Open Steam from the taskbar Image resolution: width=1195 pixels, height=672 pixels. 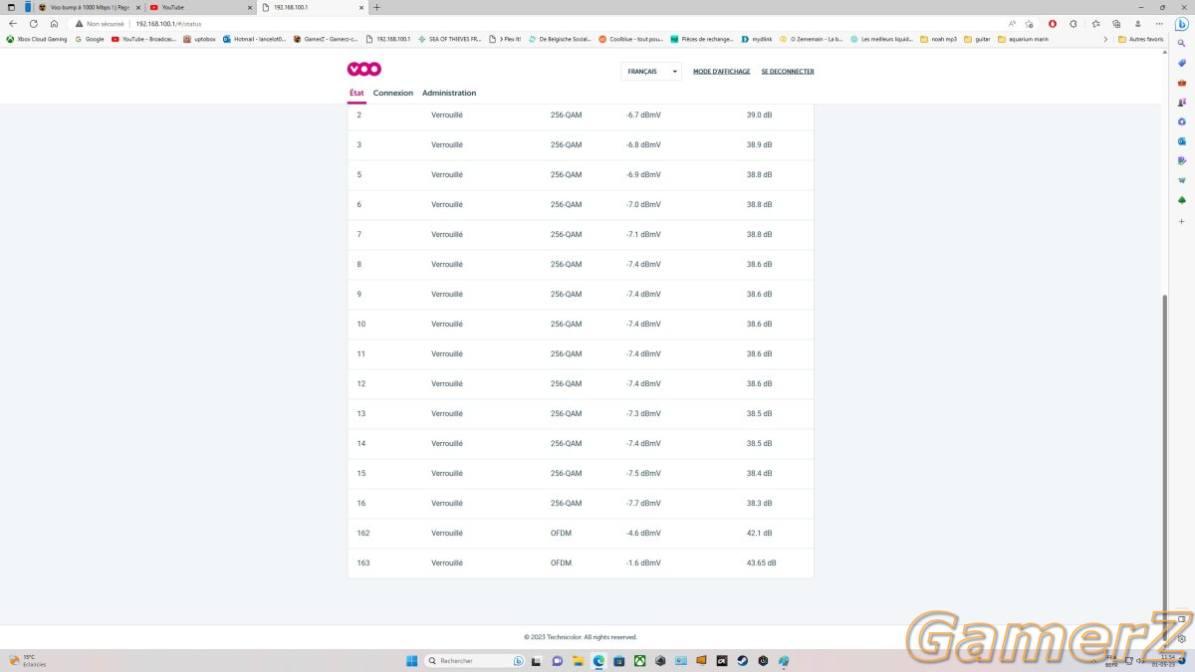pyautogui.click(x=743, y=660)
